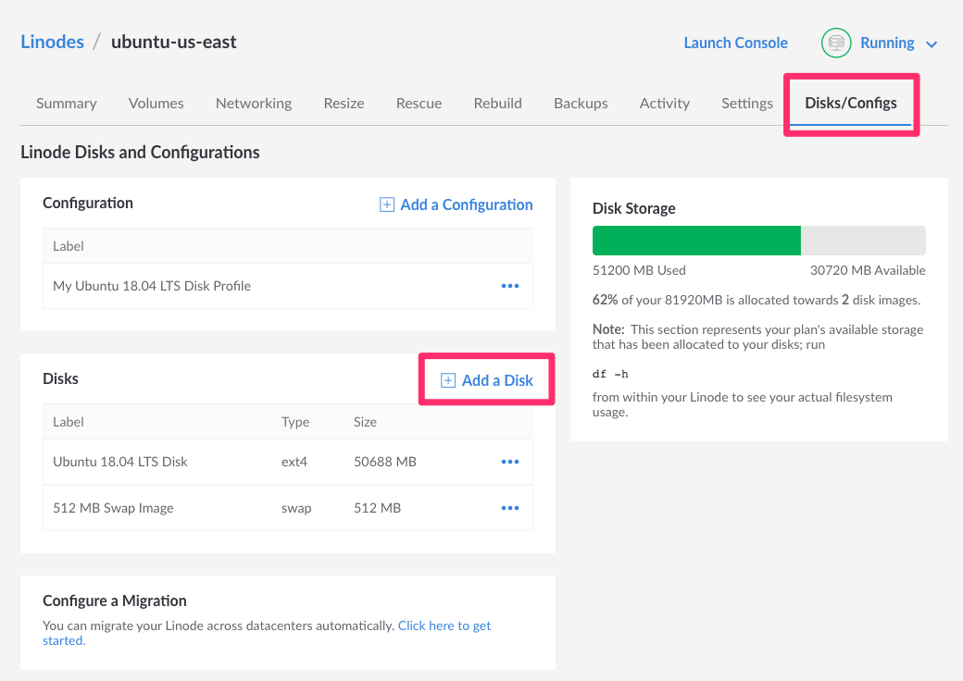Click the plus icon beside Add a Configuration

(x=387, y=204)
